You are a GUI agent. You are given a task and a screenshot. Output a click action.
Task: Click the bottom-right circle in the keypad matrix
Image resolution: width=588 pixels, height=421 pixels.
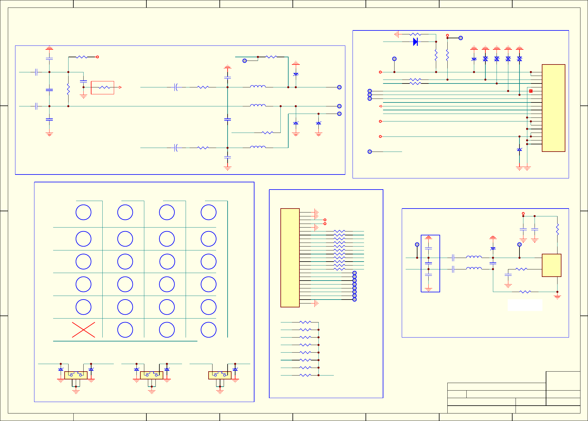[209, 330]
